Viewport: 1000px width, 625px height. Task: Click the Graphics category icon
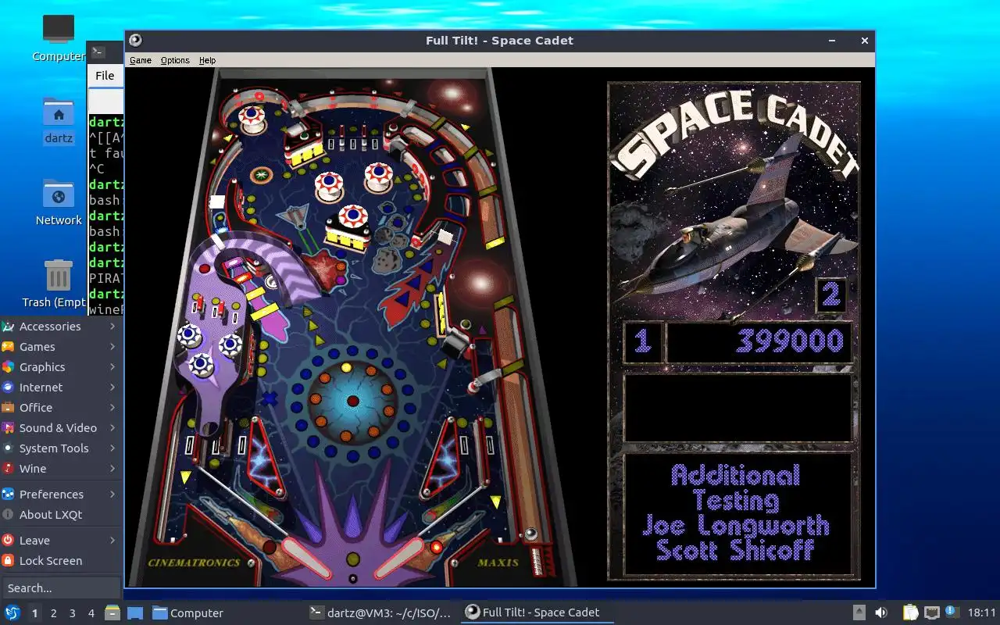tap(8, 367)
